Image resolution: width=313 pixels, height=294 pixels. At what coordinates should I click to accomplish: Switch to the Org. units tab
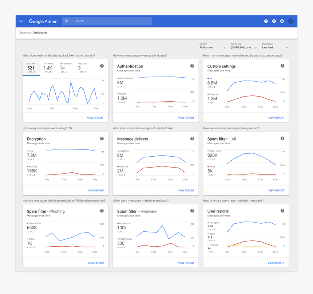pyautogui.click(x=83, y=67)
